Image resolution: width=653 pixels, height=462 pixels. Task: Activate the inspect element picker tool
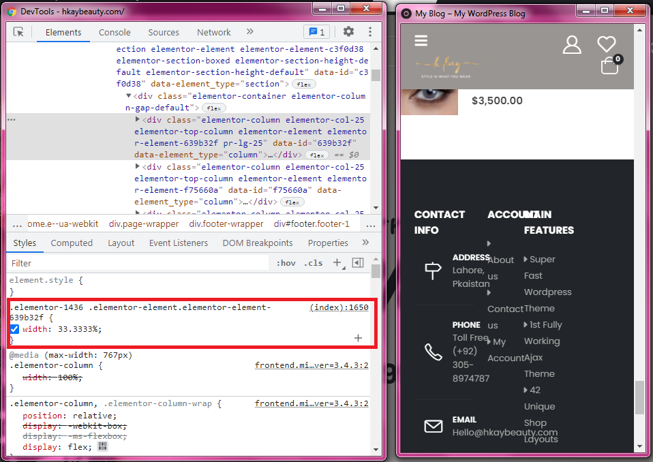pyautogui.click(x=18, y=32)
